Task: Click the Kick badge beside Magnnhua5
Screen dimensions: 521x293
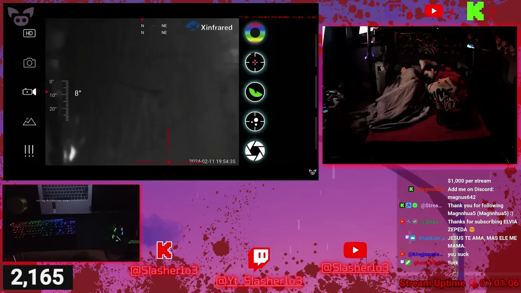Action: pos(411,189)
